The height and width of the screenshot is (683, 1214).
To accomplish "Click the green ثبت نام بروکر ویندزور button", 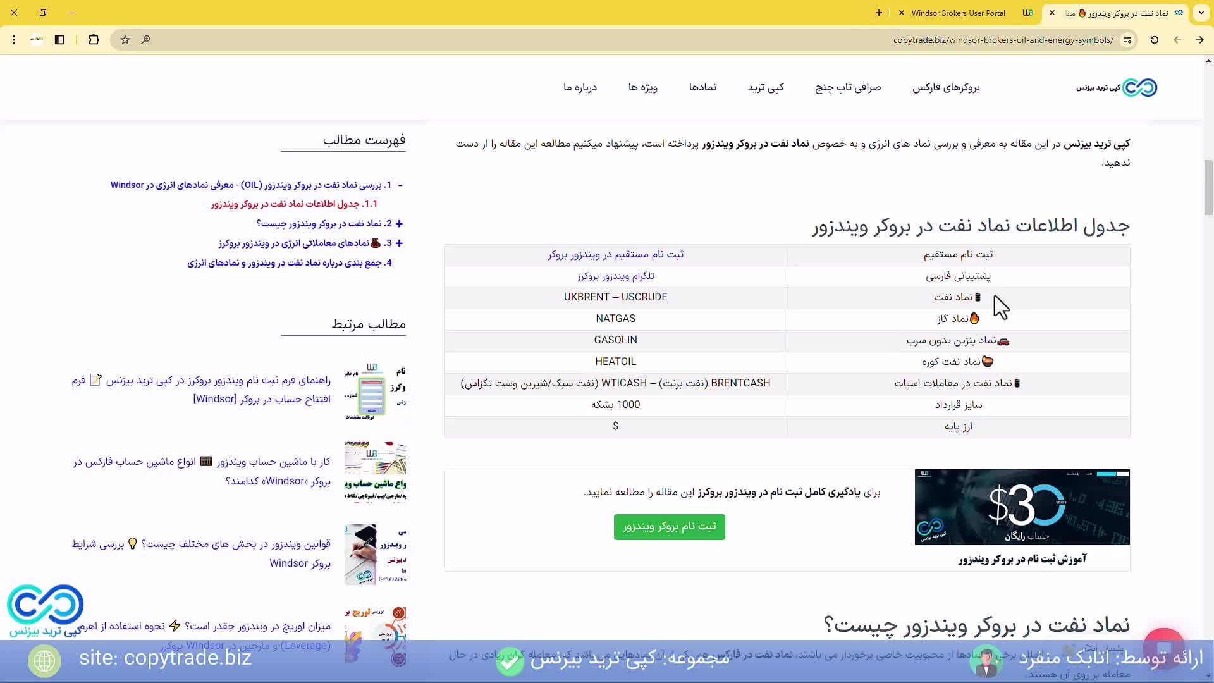I will [669, 527].
